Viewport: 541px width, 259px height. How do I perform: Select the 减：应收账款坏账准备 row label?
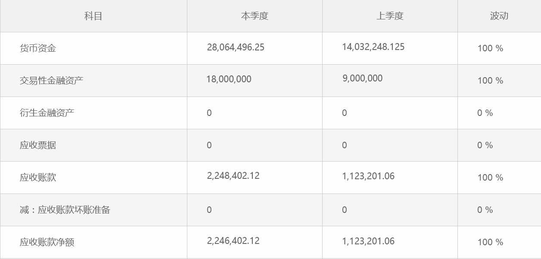pos(65,210)
